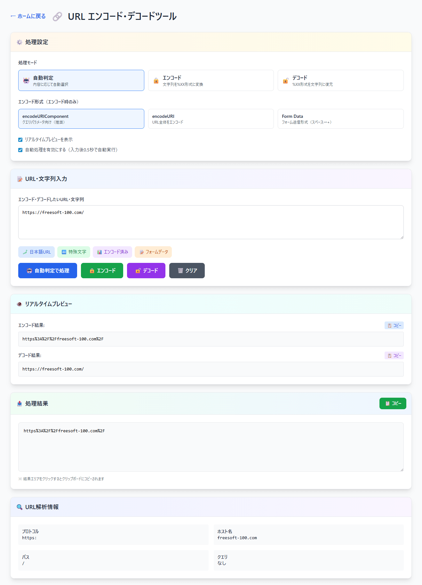
Task: Select the encodeURI format option
Action: pos(211,119)
